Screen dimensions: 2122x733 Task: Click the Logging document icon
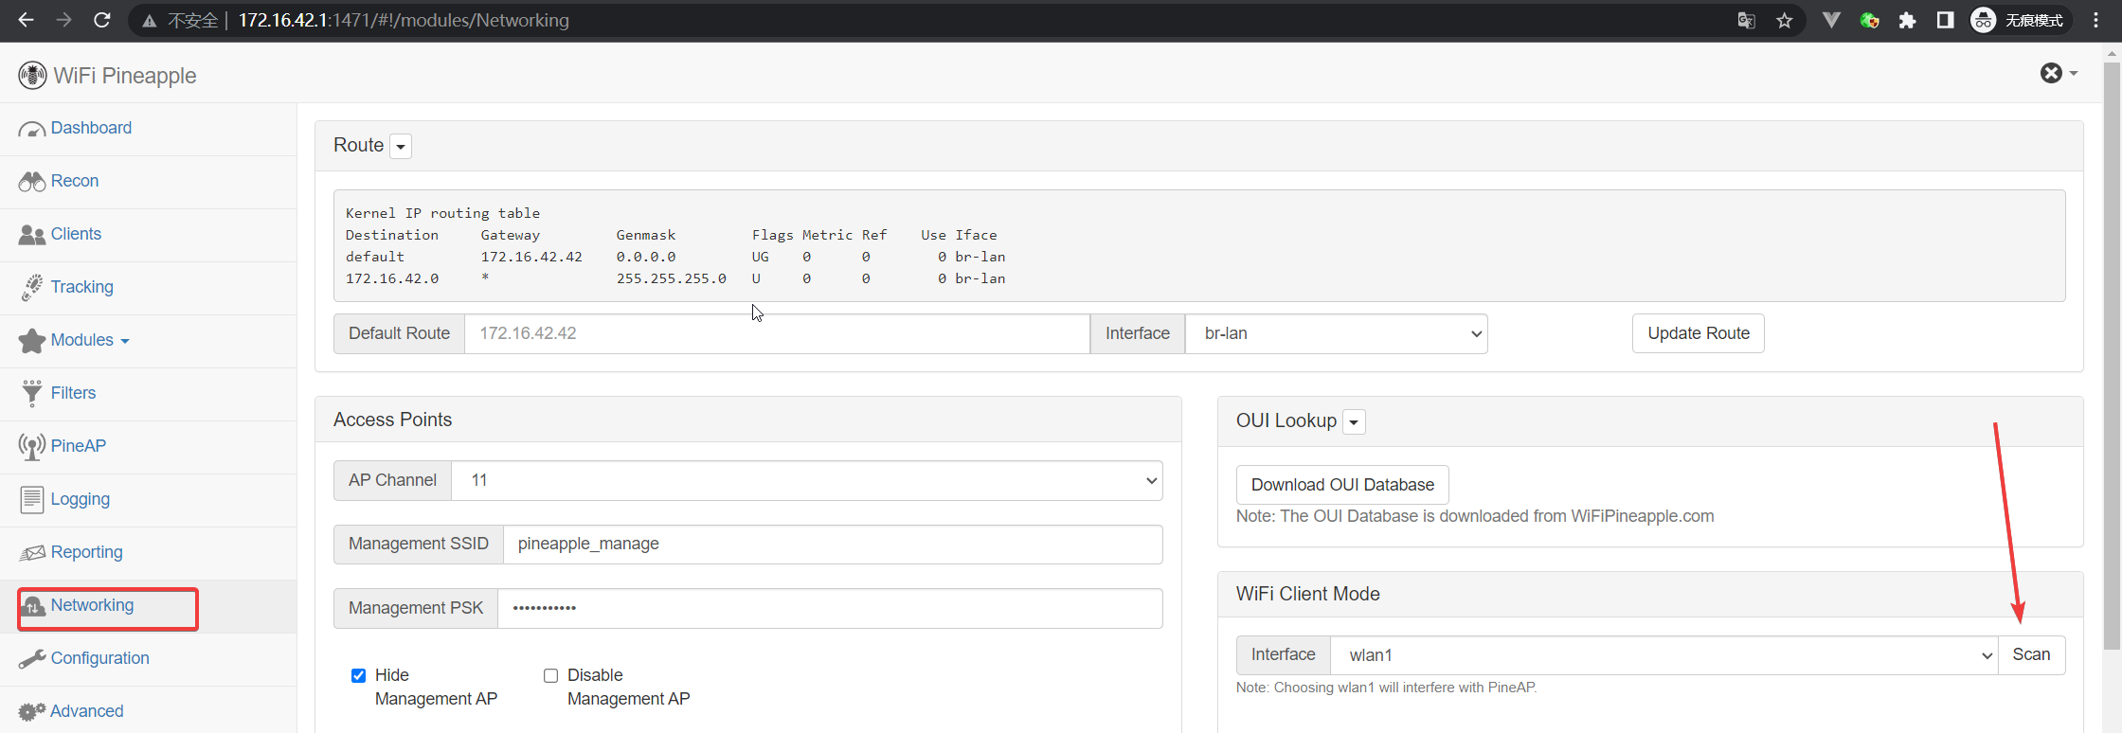coord(32,499)
